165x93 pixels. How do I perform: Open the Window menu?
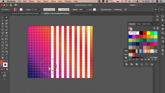point(68,1)
